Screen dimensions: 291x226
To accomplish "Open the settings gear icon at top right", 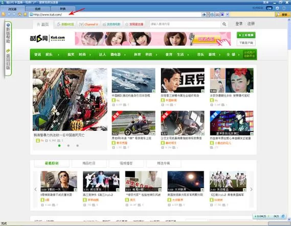I will pos(277,8).
